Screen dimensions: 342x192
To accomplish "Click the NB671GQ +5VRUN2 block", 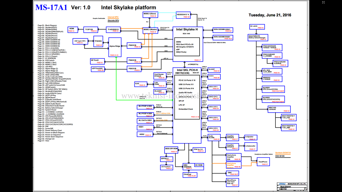I will click(279, 109).
